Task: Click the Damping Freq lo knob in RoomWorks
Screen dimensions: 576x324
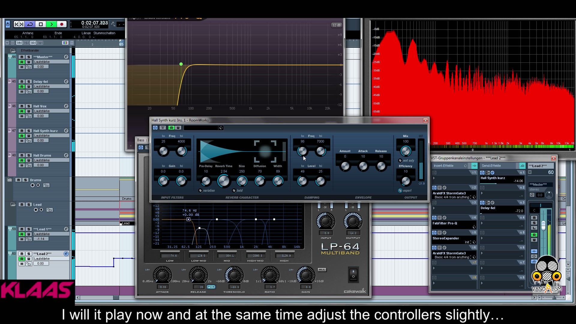Action: tap(302, 151)
